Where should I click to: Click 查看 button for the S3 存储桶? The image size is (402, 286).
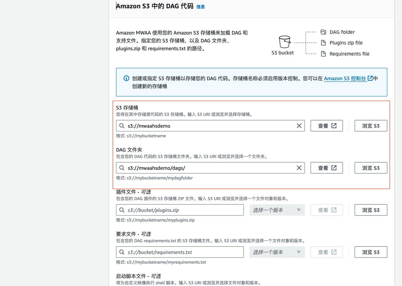(326, 126)
